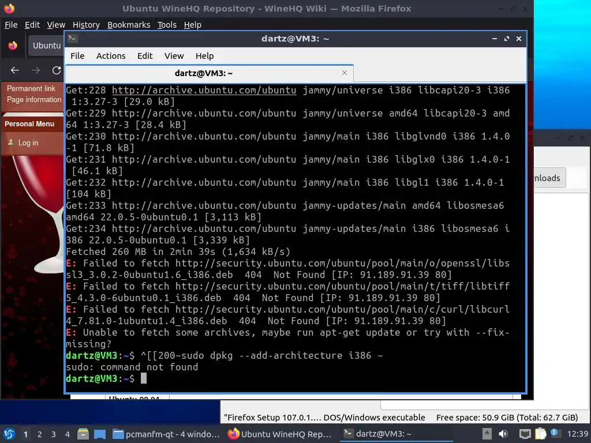Open archive.ubuntu.com link in Get:228 line
The image size is (591, 443).
pyautogui.click(x=204, y=90)
